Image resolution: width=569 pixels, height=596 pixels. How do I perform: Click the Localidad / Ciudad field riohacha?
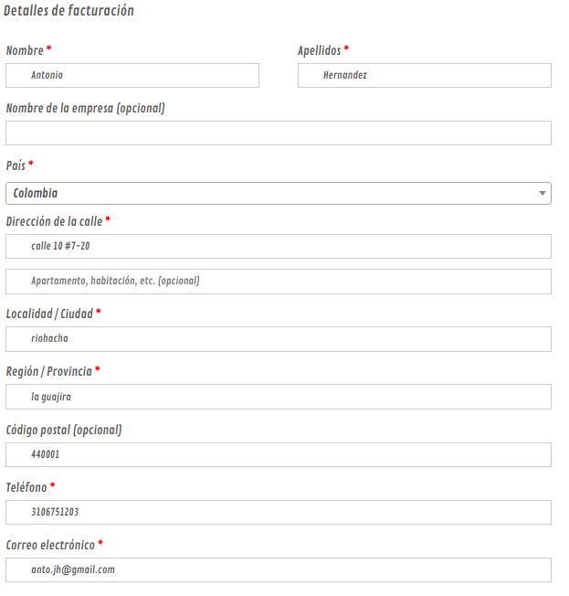[x=279, y=339]
